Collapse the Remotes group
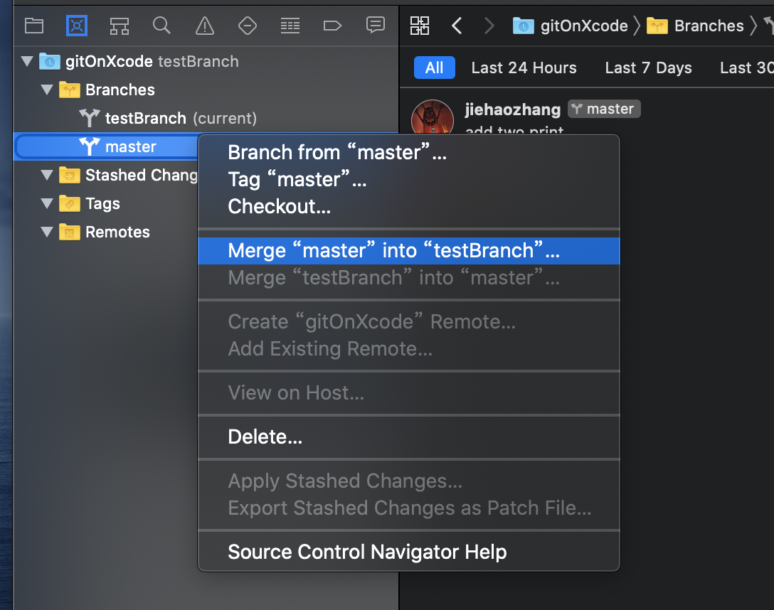The image size is (774, 610). point(48,232)
